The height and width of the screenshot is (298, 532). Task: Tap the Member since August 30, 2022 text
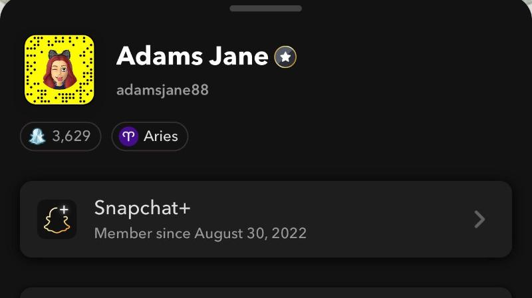point(200,233)
